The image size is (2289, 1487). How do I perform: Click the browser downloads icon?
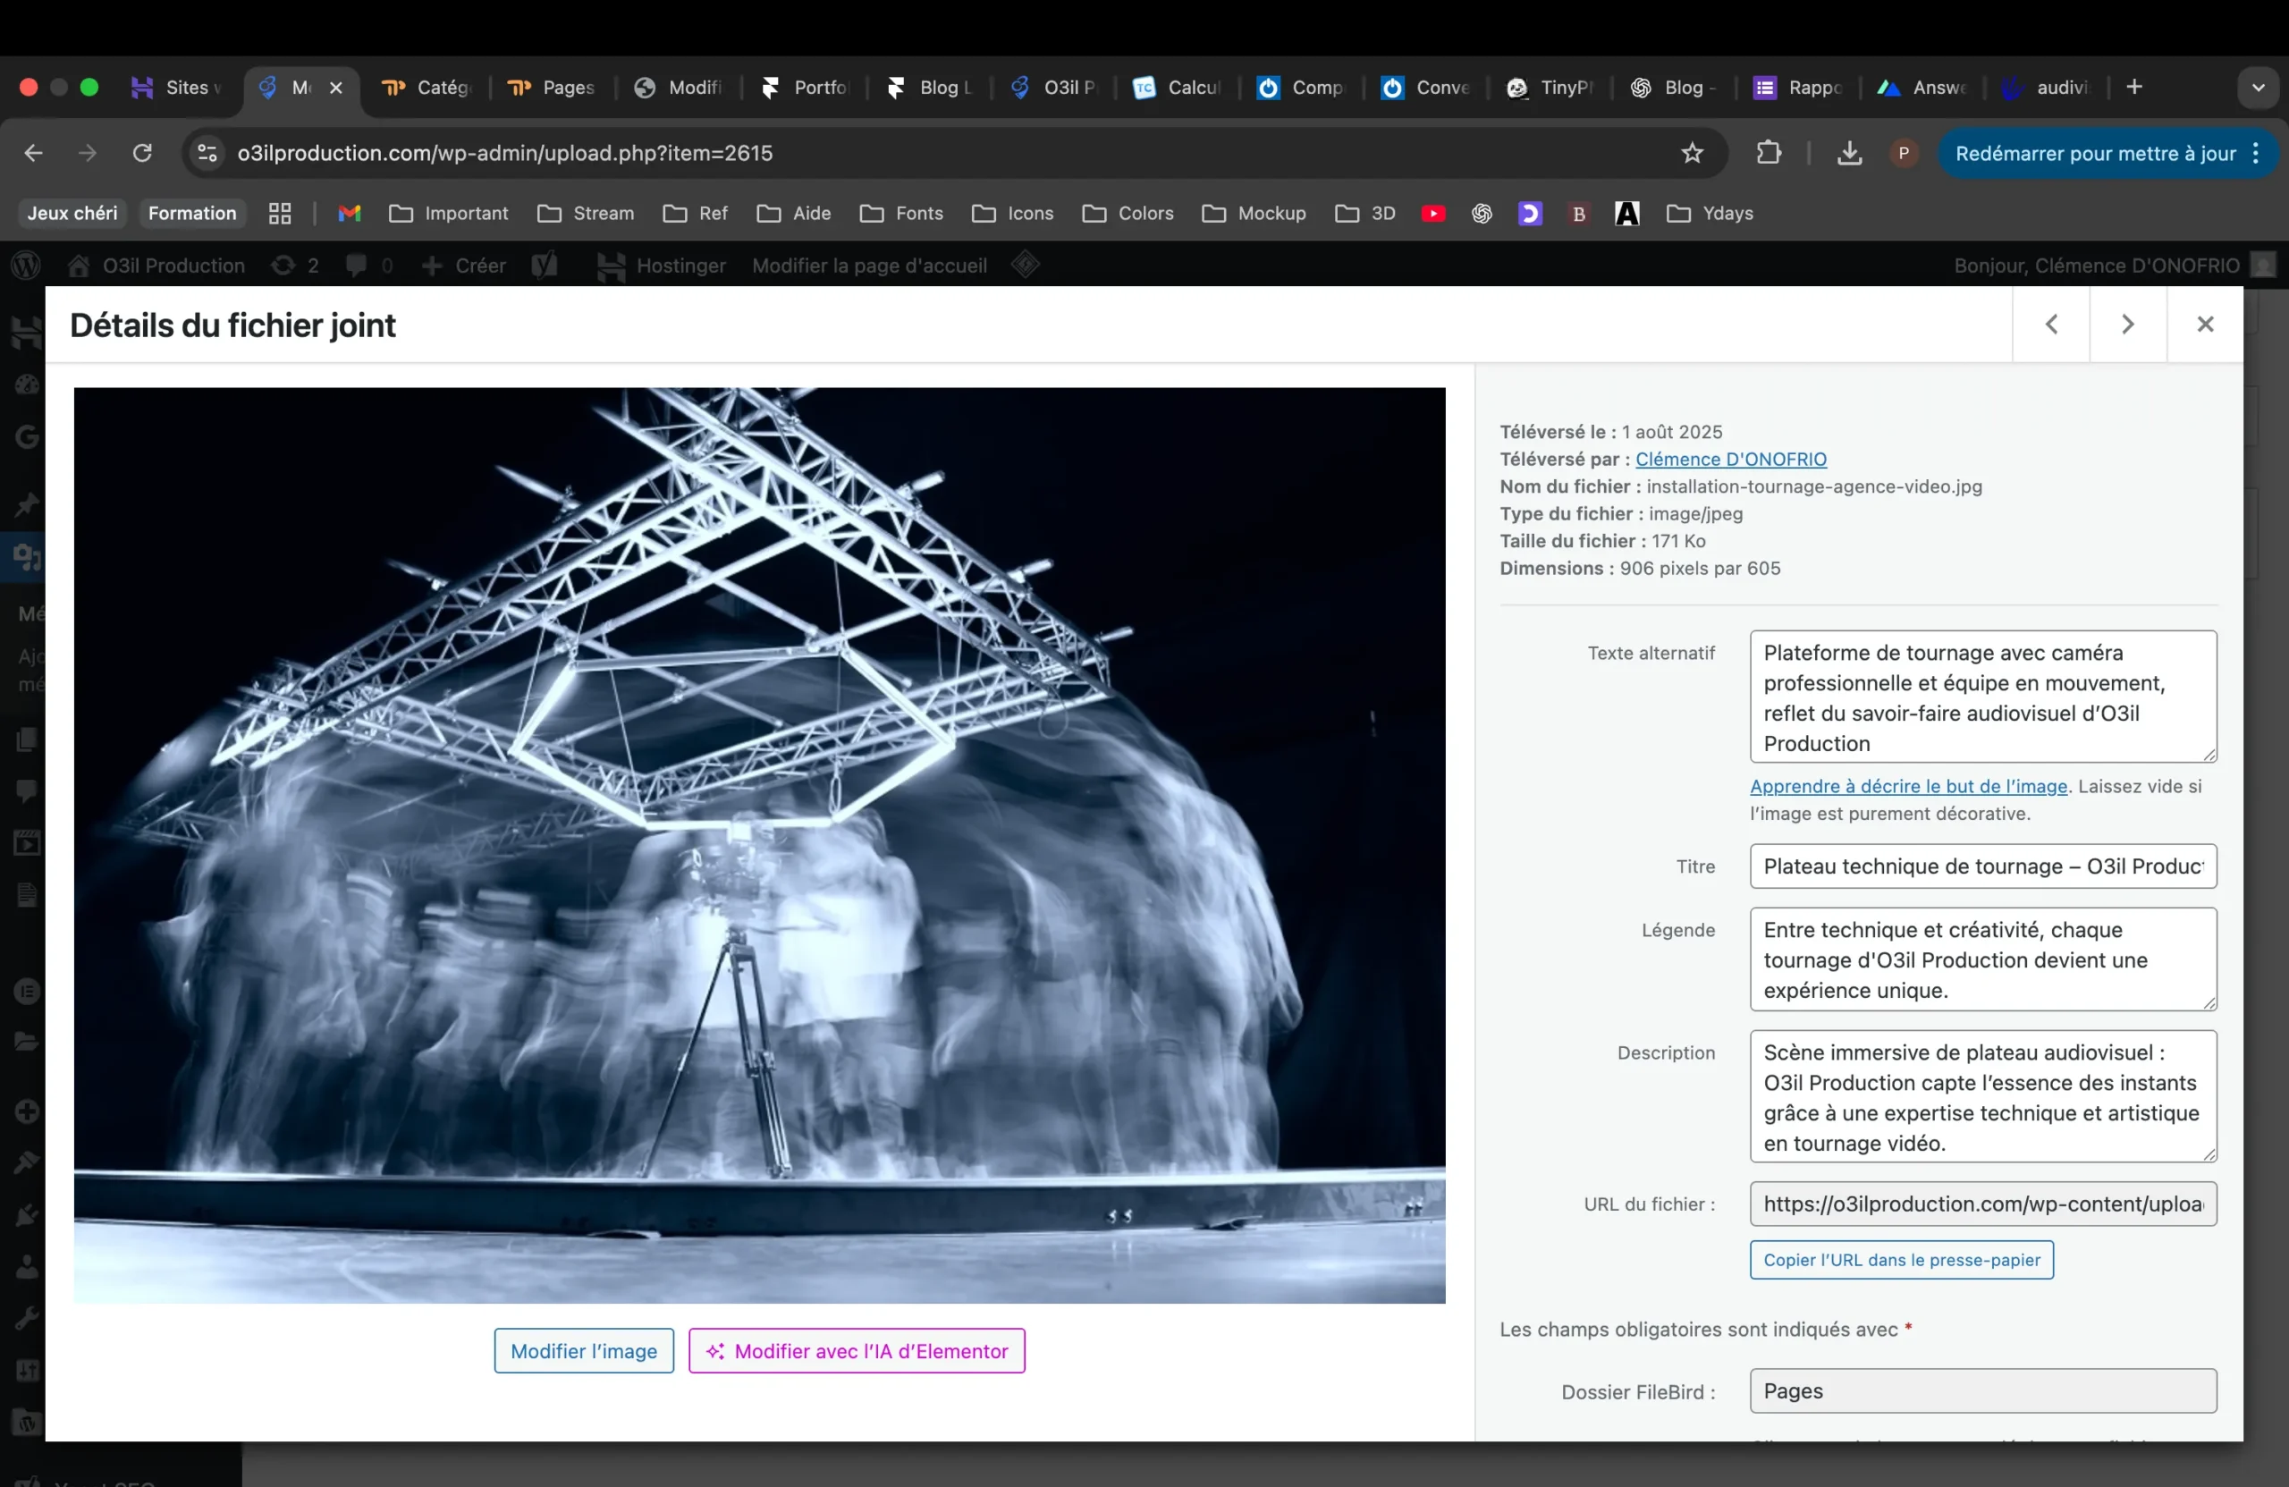point(1847,153)
